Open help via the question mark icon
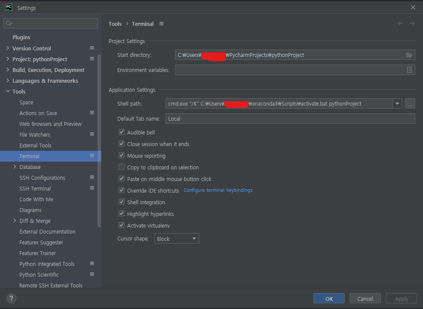Viewport: 423px width, 309px height. tap(11, 299)
